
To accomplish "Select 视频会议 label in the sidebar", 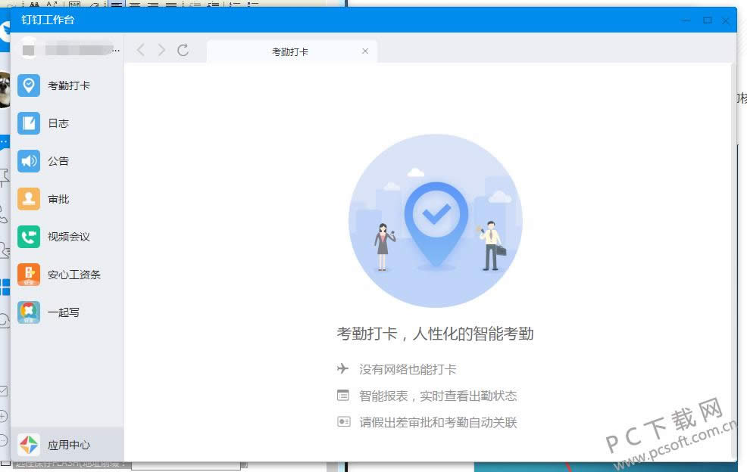I will point(69,237).
